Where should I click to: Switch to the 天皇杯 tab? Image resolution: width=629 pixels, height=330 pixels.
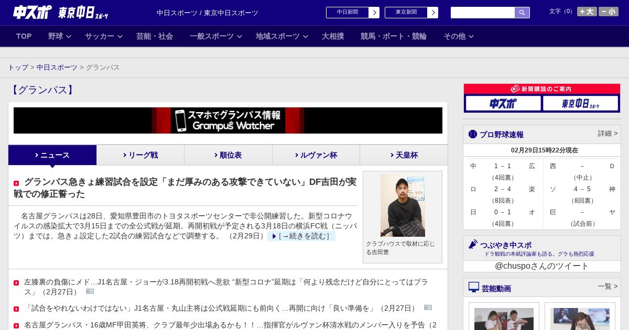404,155
